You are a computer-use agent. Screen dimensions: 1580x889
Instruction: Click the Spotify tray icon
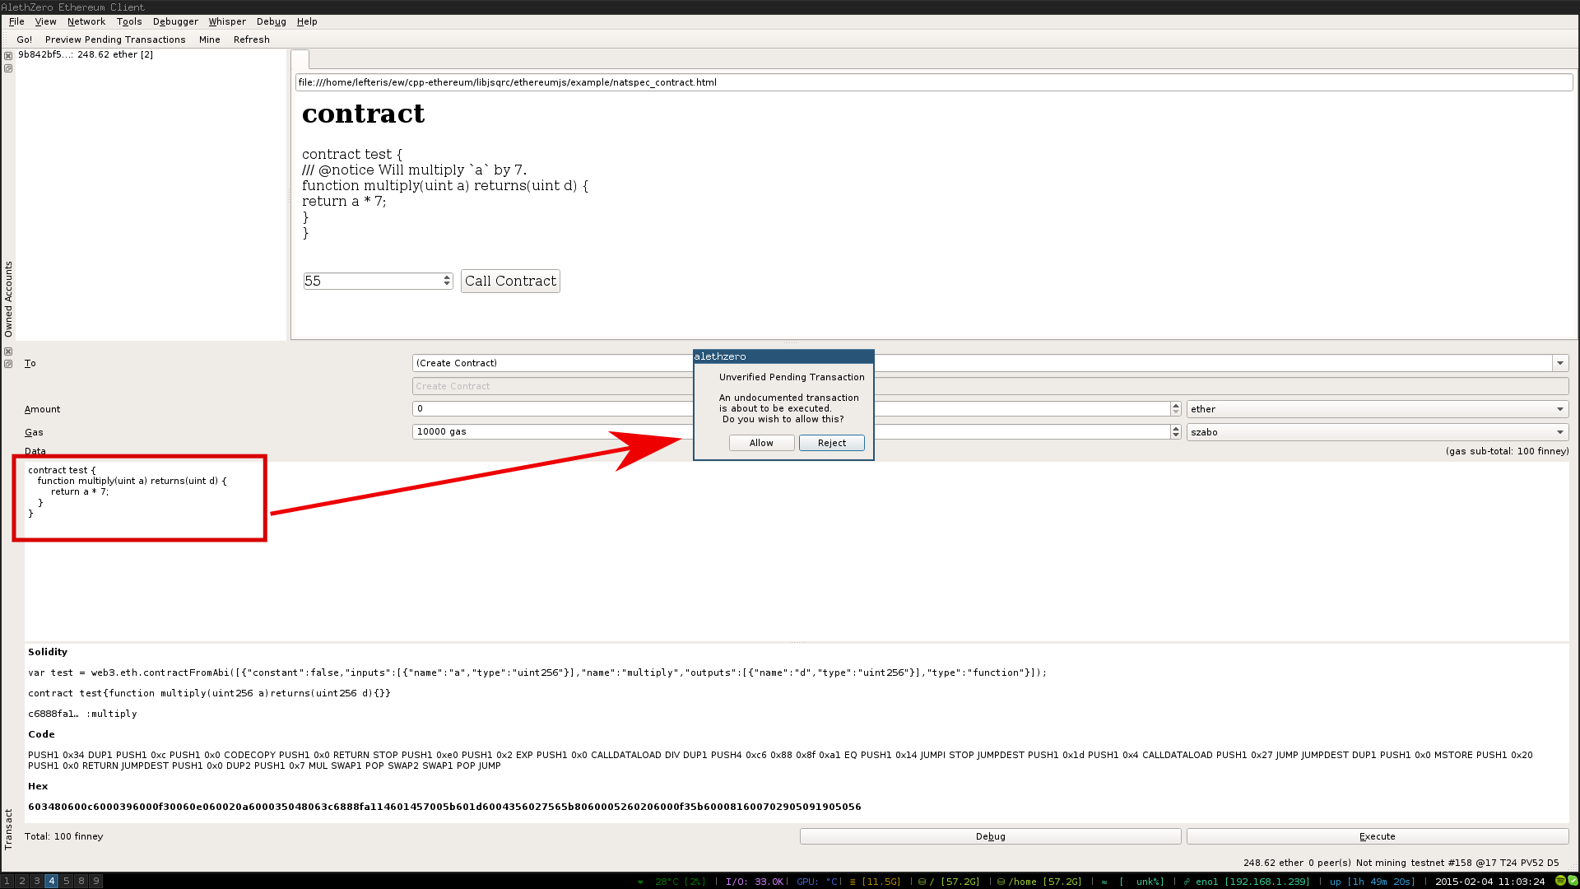pos(1560,881)
